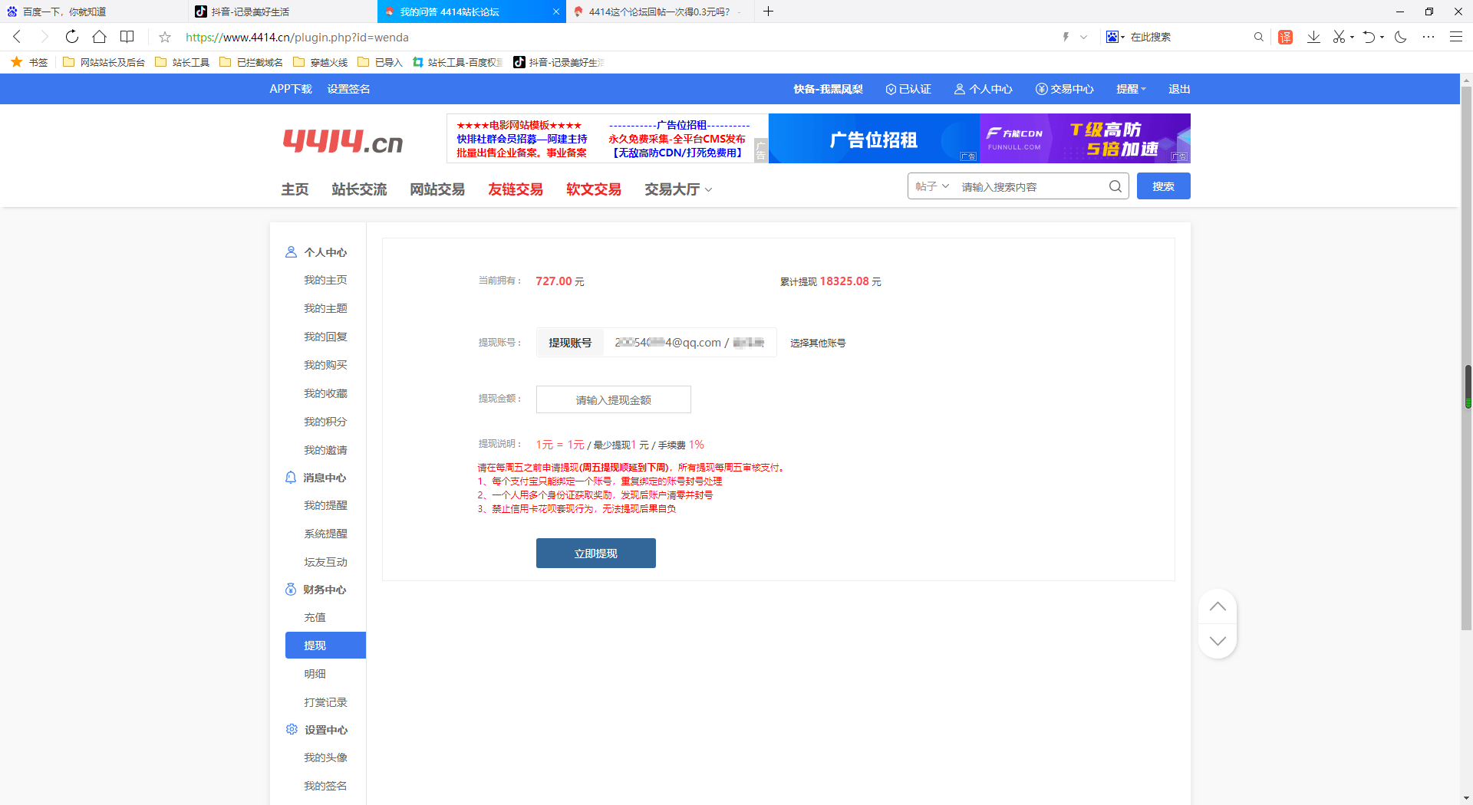Open 网站站长及后台 bookmarks folder

coord(104,62)
